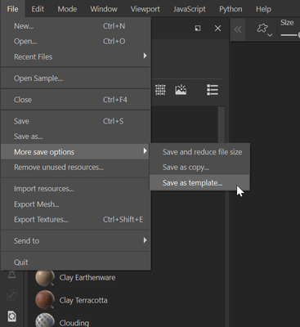Click the expand arrows icon in left sidebar

12,294
